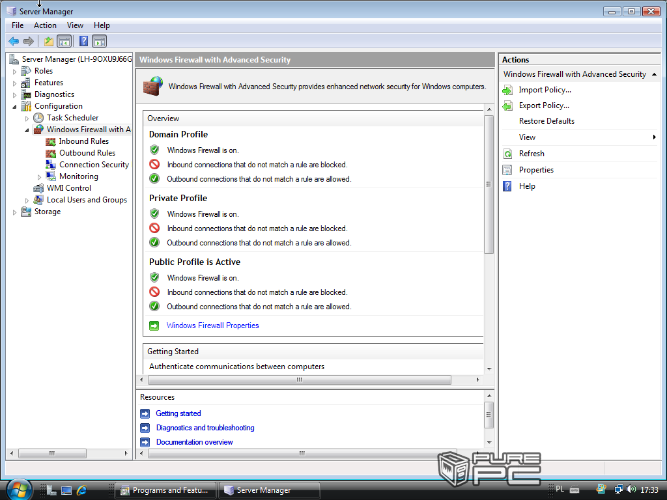Viewport: 667px width, 500px height.
Task: Switch to Programs and Features taskbar button
Action: pyautogui.click(x=165, y=490)
